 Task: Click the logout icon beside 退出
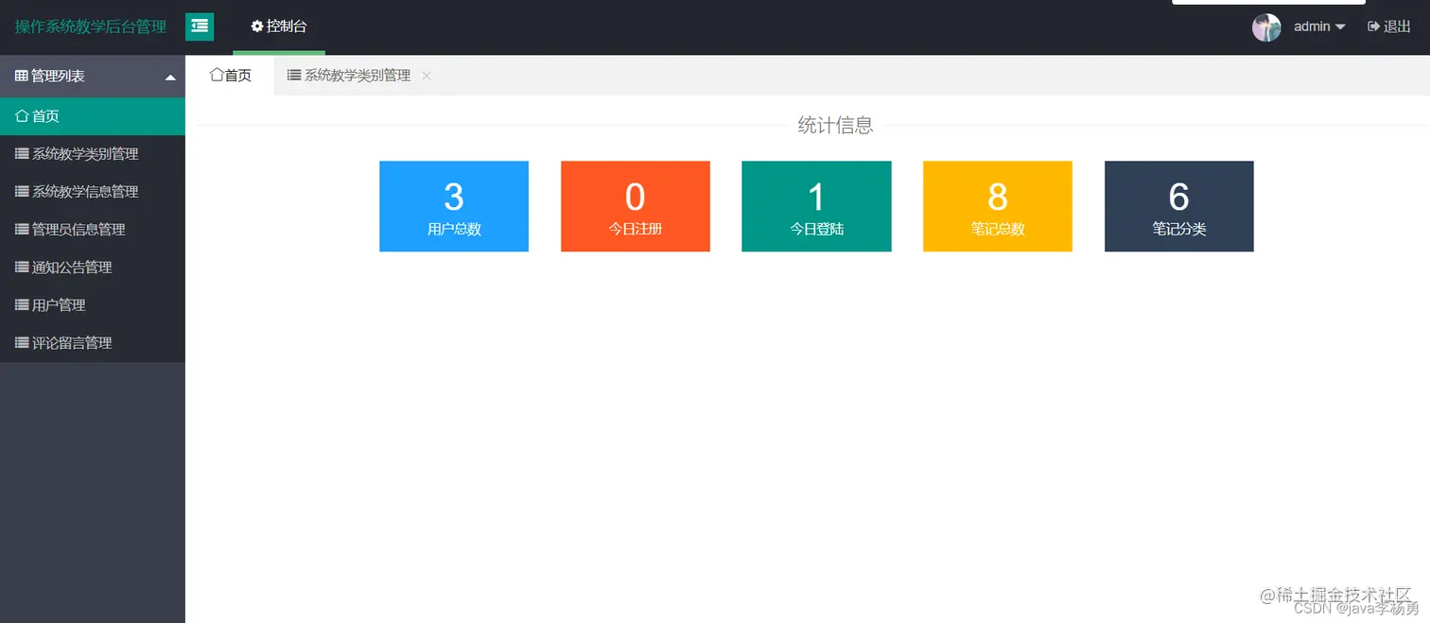pyautogui.click(x=1373, y=26)
